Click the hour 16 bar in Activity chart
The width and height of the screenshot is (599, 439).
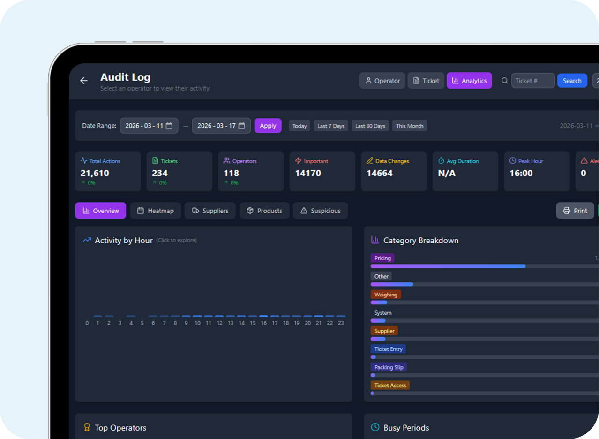[263, 317]
